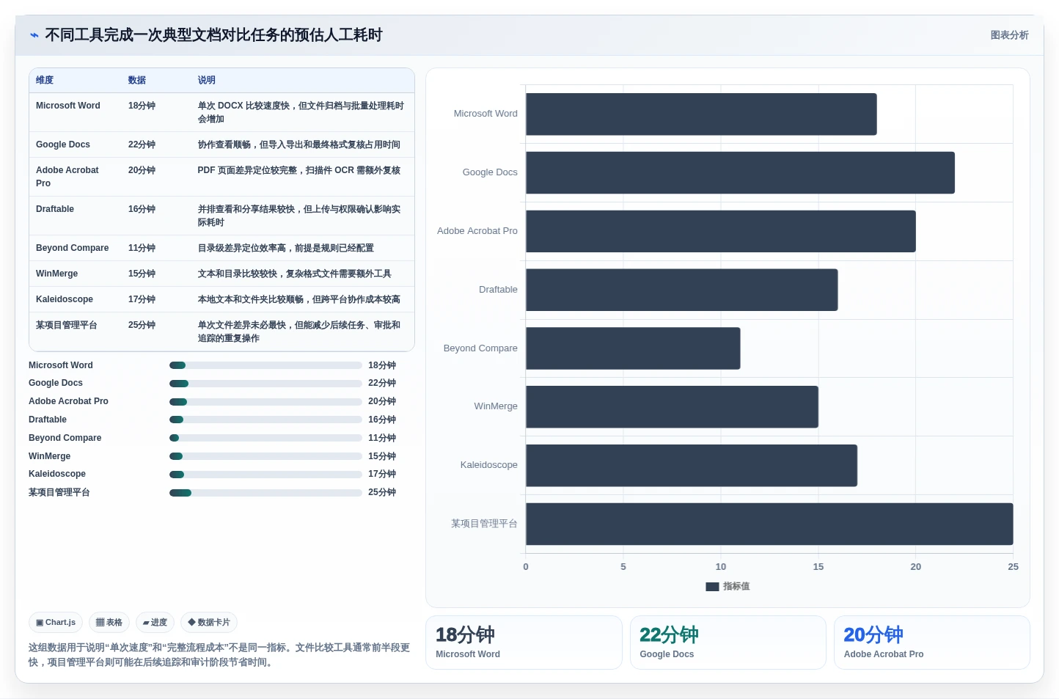
Task: Click the Microsoft Word table row name
Action: click(x=68, y=106)
